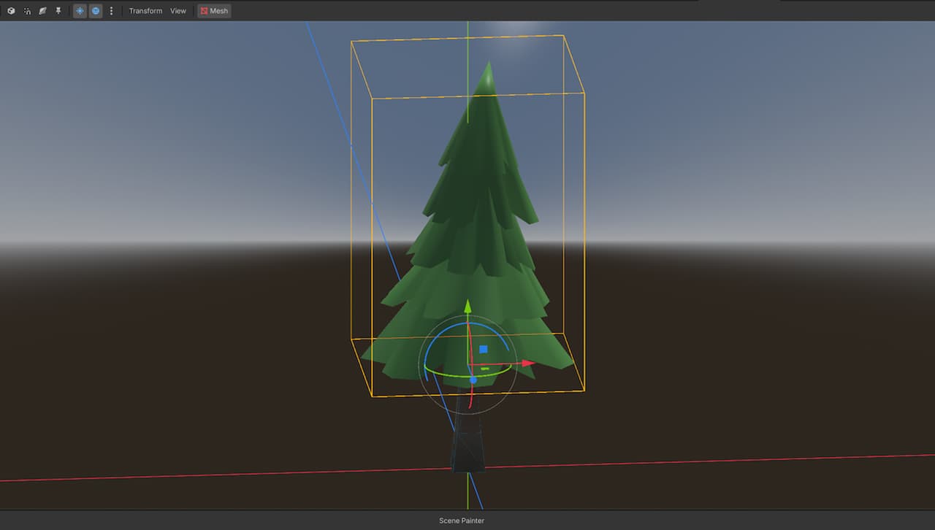Open the three-dot sun and environment settings
The image size is (935, 530).
(111, 11)
